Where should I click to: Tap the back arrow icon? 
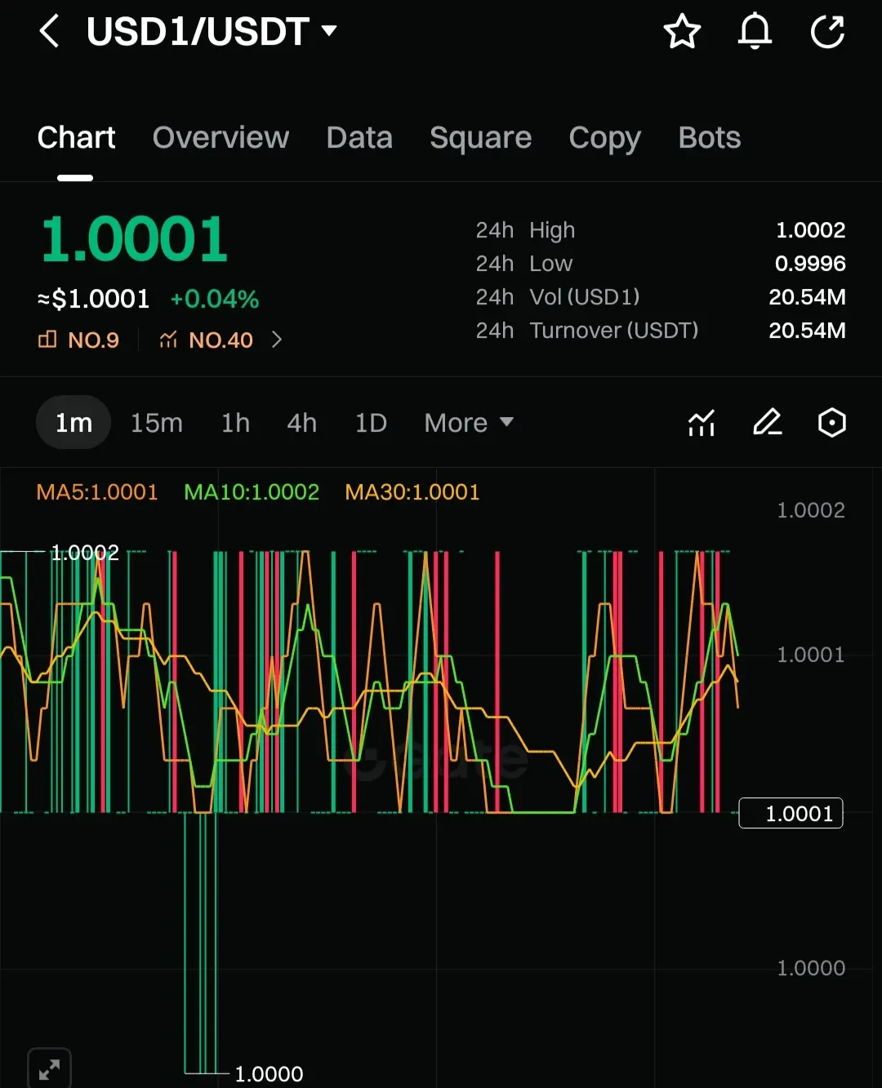coord(49,32)
